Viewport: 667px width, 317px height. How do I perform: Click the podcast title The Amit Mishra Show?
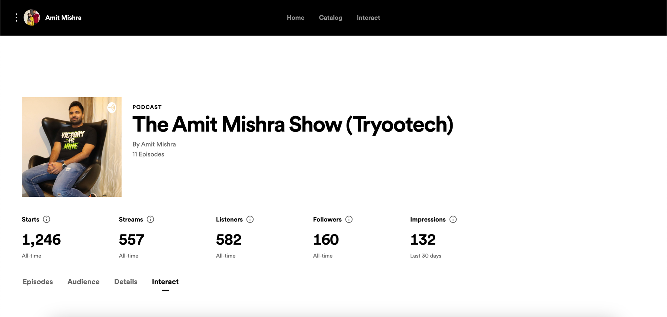pos(292,125)
